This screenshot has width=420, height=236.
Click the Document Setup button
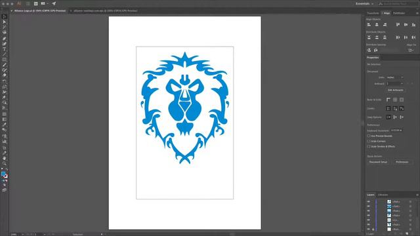[378, 162]
